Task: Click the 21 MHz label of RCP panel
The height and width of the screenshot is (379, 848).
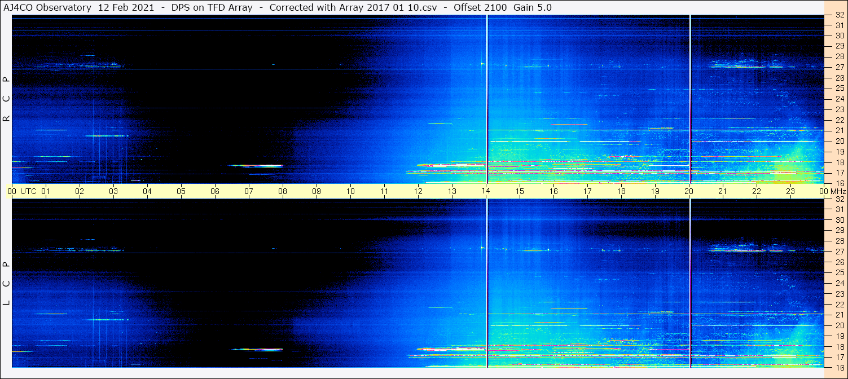Action: click(x=840, y=130)
